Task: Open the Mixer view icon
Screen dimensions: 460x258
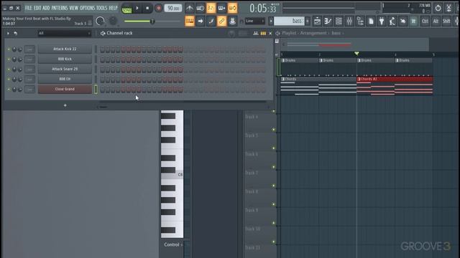Action: point(349,21)
